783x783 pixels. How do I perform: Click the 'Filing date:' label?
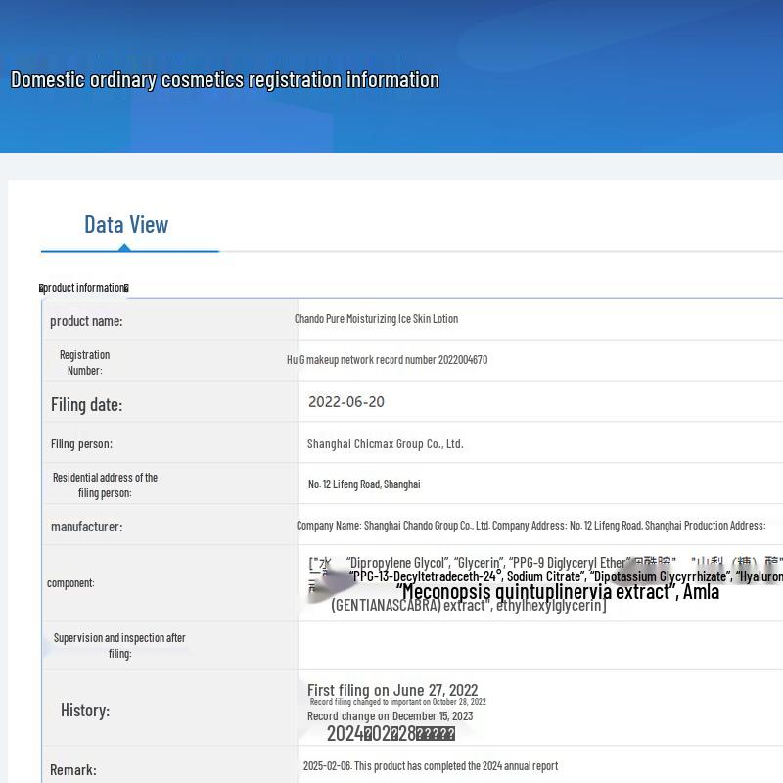pos(86,404)
